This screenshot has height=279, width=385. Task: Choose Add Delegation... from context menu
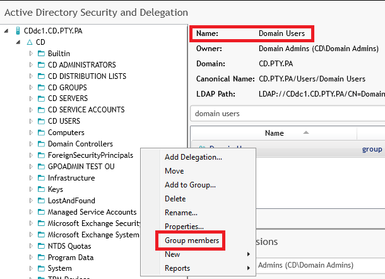tap(193, 157)
